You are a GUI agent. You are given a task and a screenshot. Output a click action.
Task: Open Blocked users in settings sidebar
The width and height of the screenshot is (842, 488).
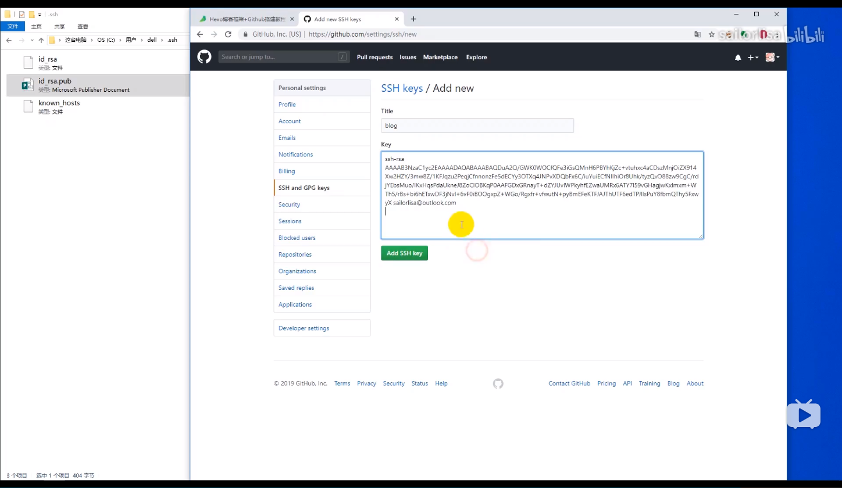tap(322, 238)
